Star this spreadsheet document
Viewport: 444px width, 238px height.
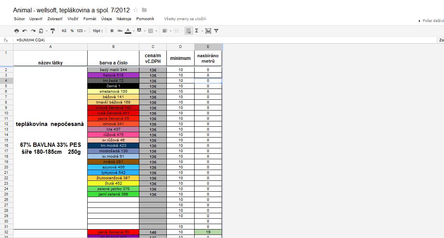click(136, 10)
